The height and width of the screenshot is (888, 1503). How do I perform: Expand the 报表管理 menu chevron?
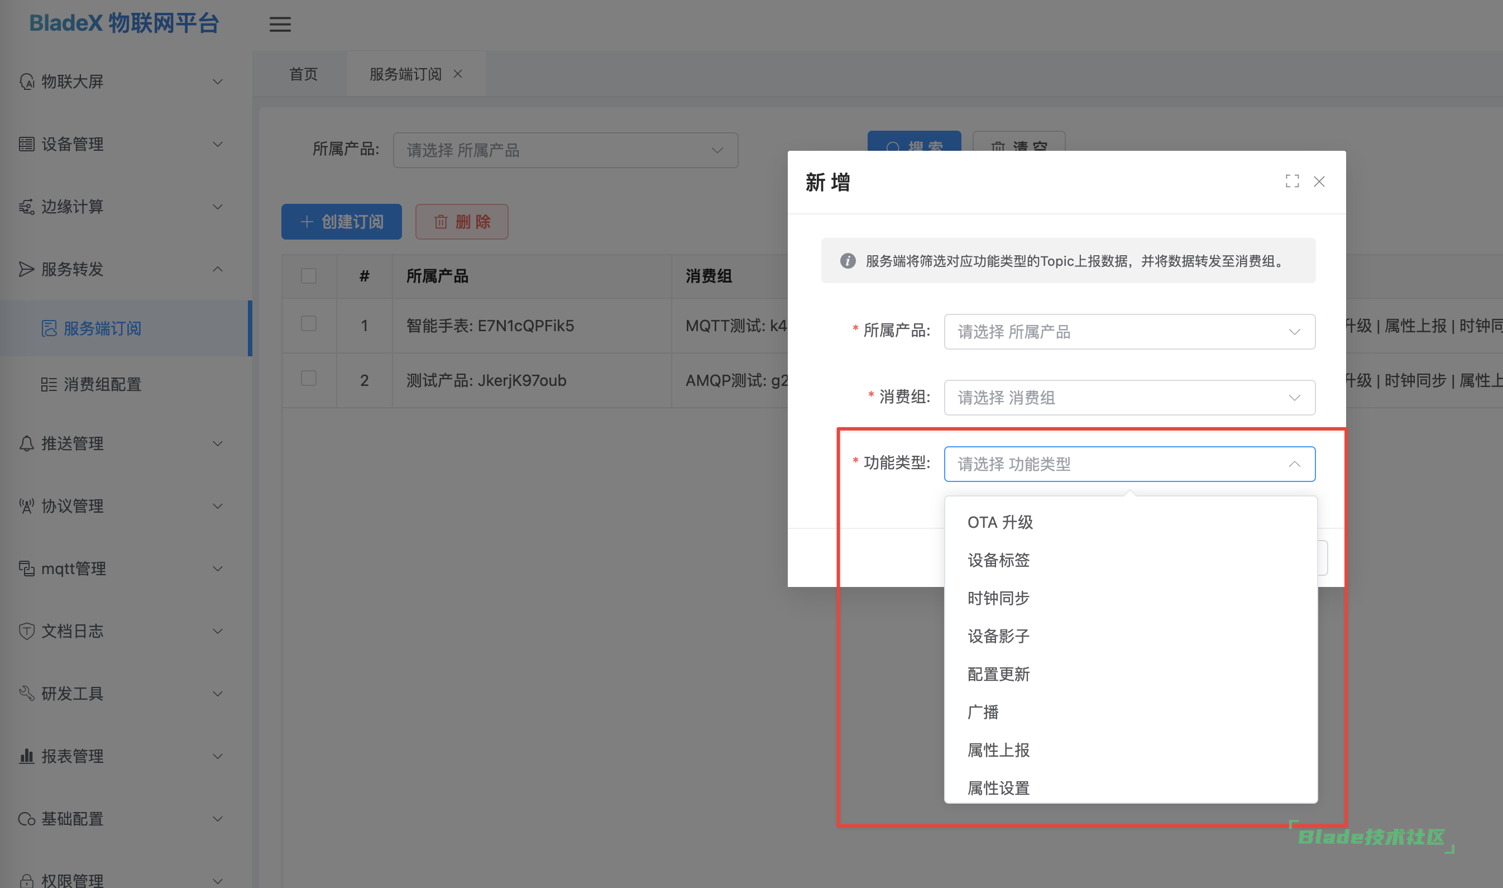[x=218, y=756]
